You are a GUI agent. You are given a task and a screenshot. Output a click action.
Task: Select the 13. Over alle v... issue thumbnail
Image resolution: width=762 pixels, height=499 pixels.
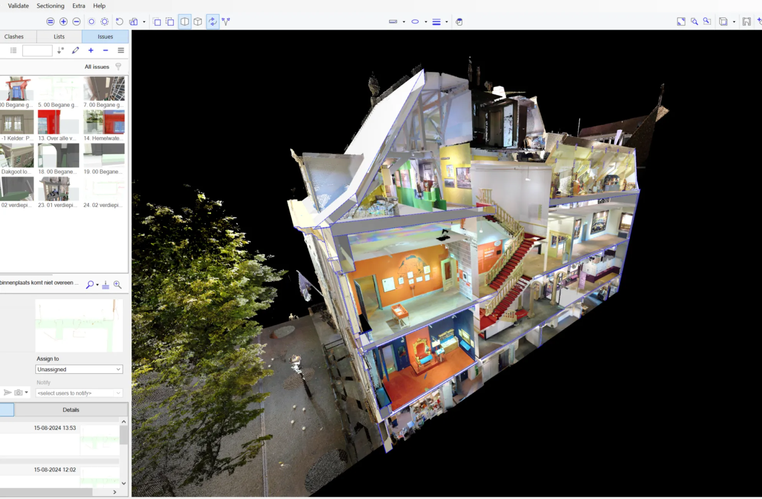pyautogui.click(x=58, y=122)
